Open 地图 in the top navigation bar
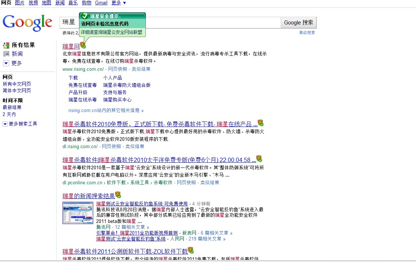 (x=46, y=3)
